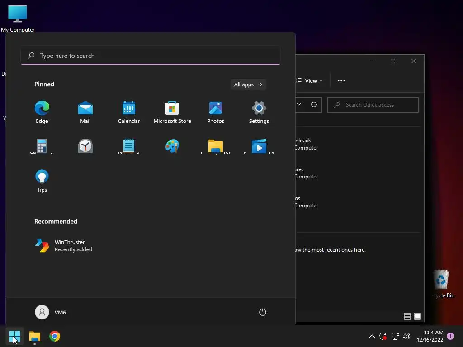Maximize the File Explorer window
463x347 pixels.
click(393, 61)
